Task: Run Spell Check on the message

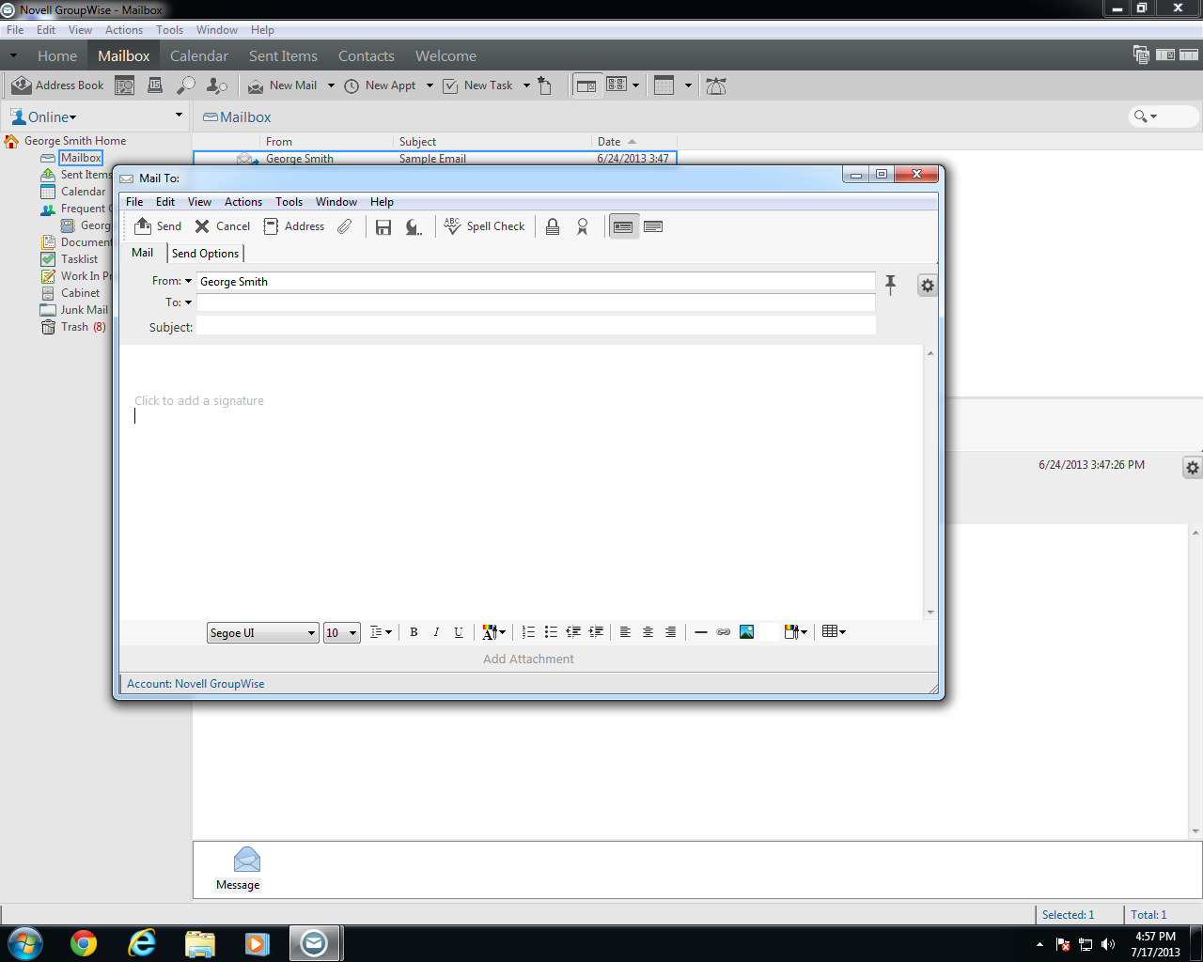Action: (484, 226)
